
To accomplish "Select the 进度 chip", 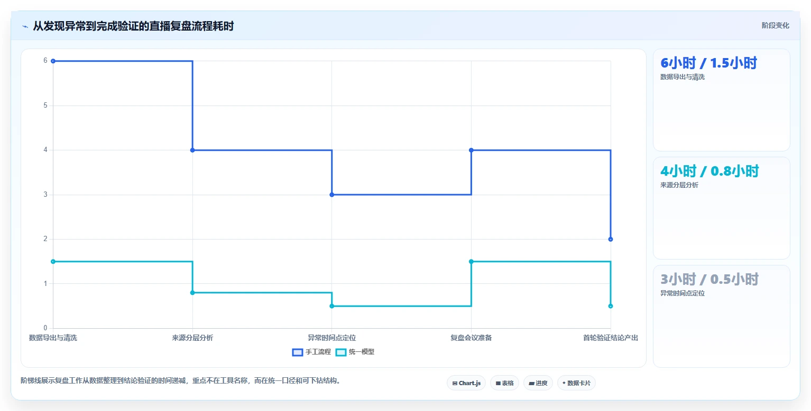I will click(x=538, y=383).
